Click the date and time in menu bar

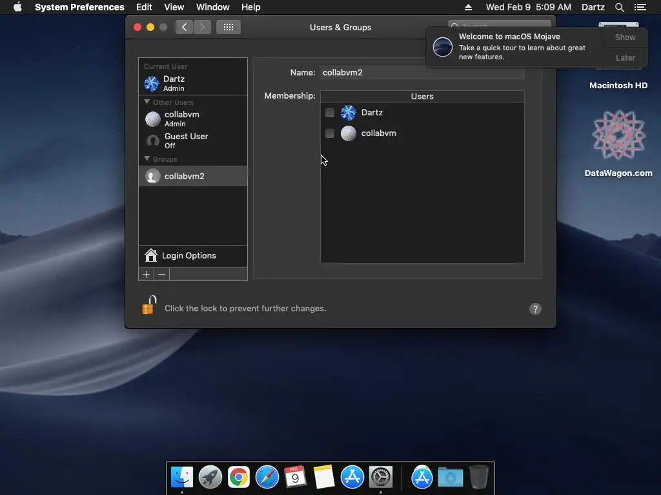528,7
